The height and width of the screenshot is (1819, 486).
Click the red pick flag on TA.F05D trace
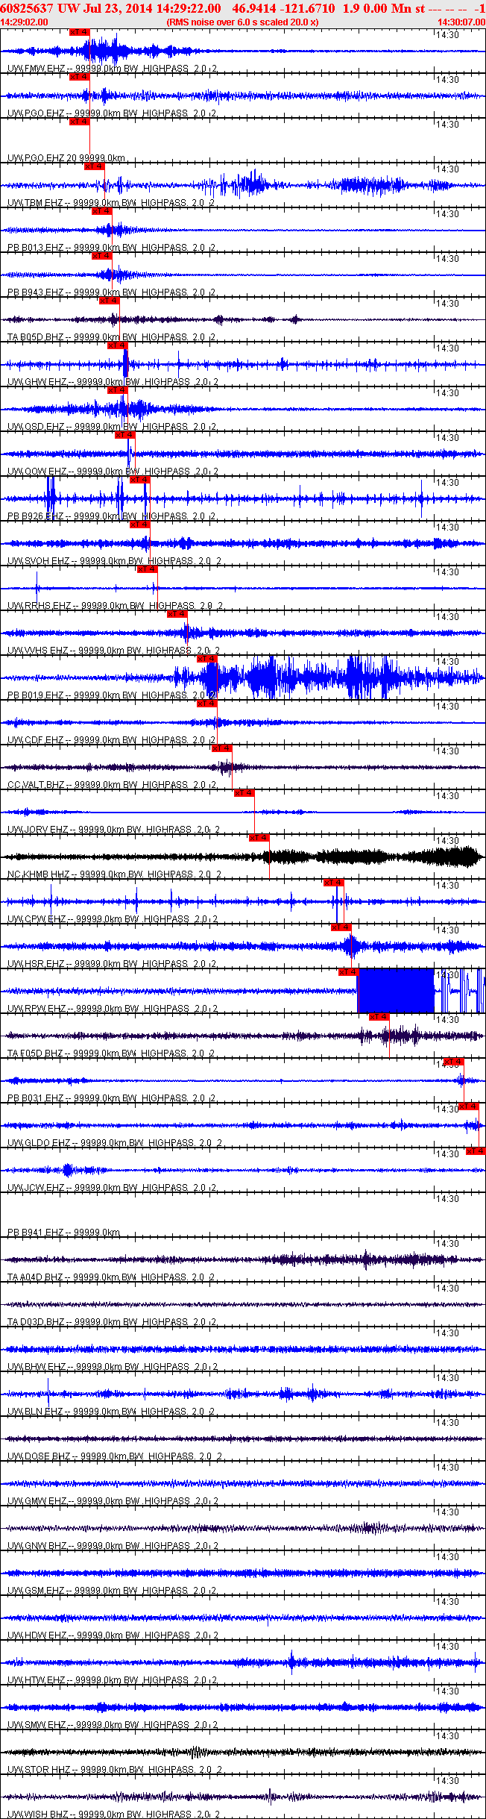(379, 1017)
